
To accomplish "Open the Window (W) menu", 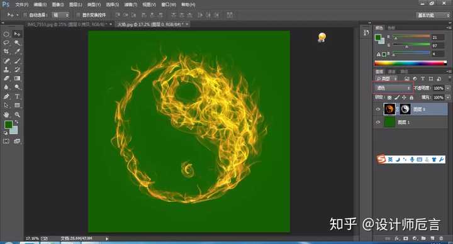I will point(169,4).
